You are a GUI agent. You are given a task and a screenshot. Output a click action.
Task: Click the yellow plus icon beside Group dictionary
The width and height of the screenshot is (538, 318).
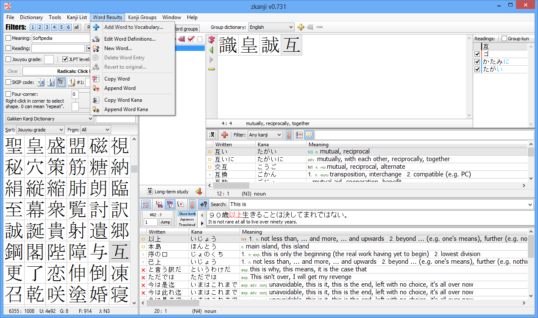pyautogui.click(x=301, y=27)
